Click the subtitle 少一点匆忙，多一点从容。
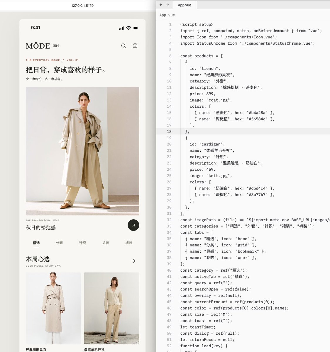This screenshot has width=330, height=352. coord(44,79)
